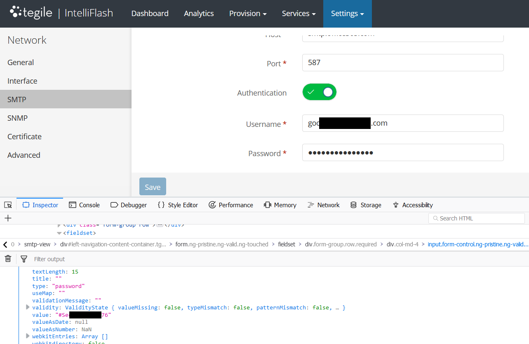Switch to the Debugger tab
Image resolution: width=529 pixels, height=344 pixels.
129,205
